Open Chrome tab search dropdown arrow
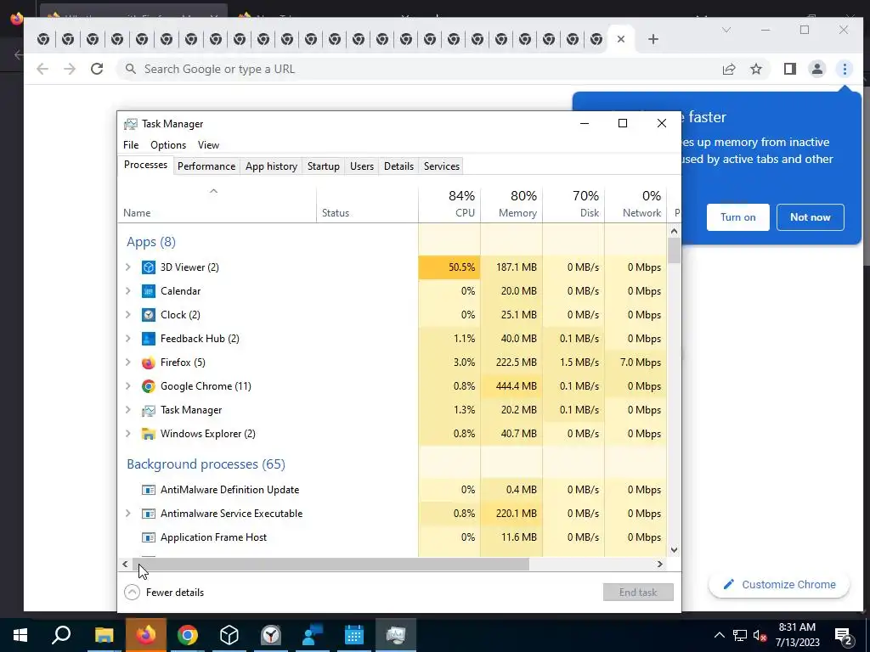Viewport: 870px width, 652px height. pos(726,30)
